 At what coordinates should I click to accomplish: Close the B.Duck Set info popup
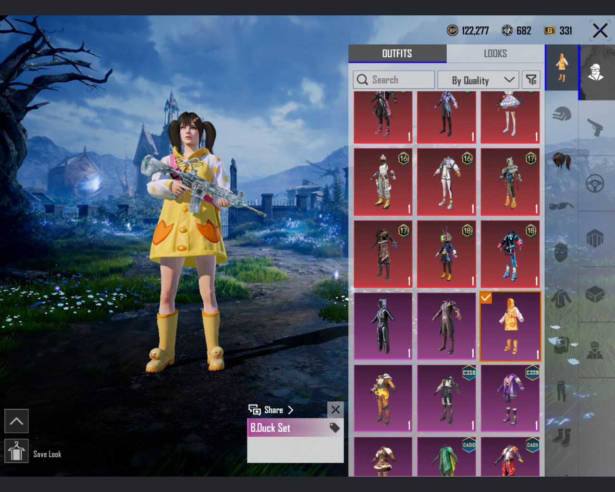(335, 409)
